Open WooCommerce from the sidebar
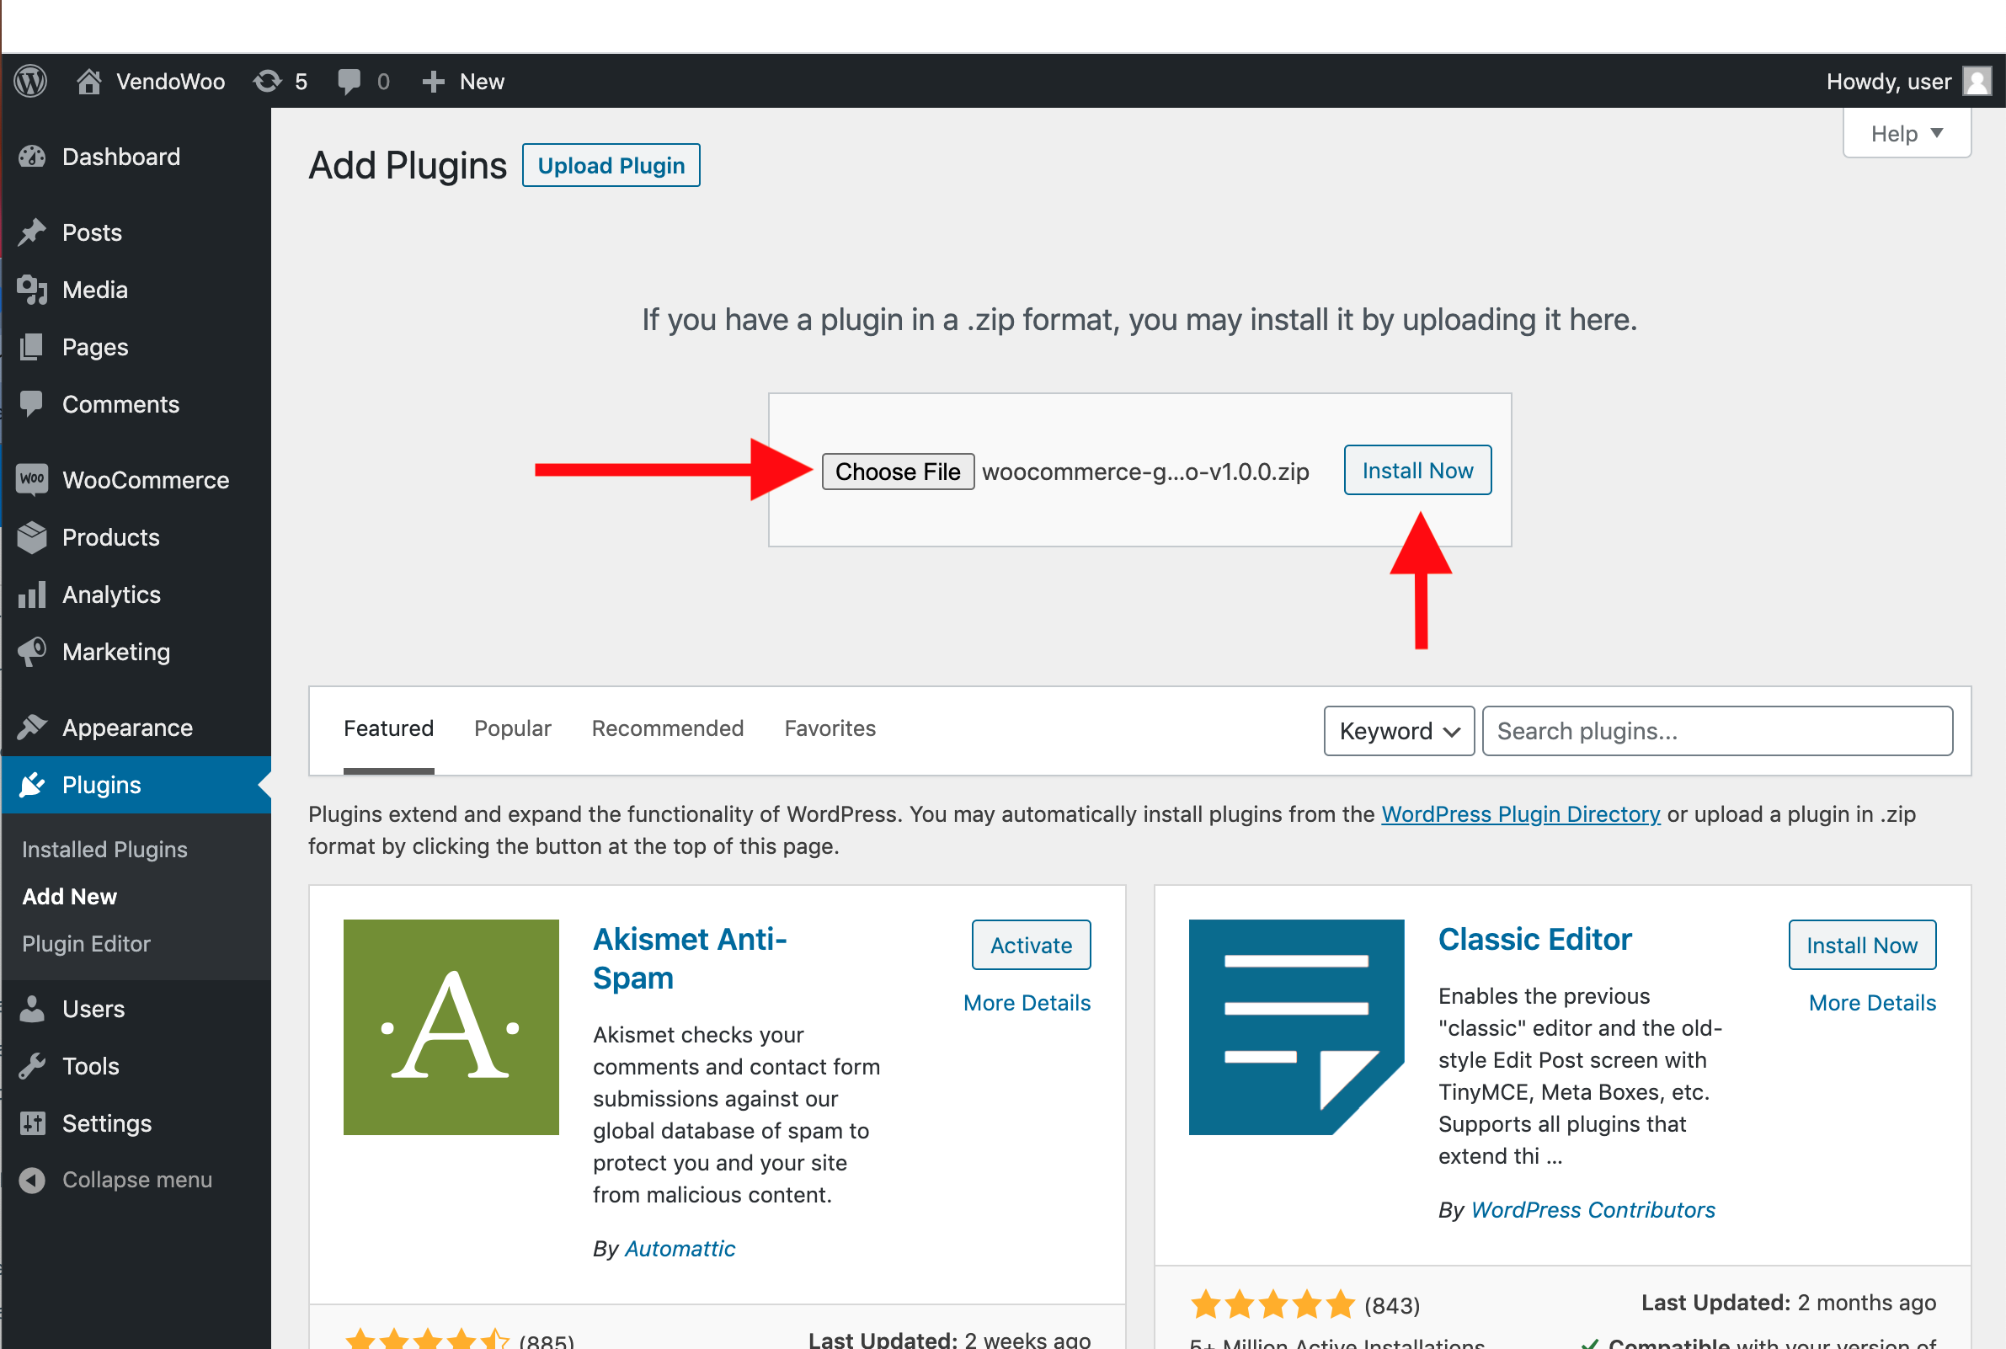Viewport: 2006px width, 1349px height. click(x=145, y=480)
